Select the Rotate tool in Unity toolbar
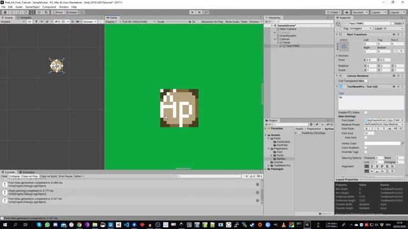The width and height of the screenshot is (408, 229). [x=18, y=12]
